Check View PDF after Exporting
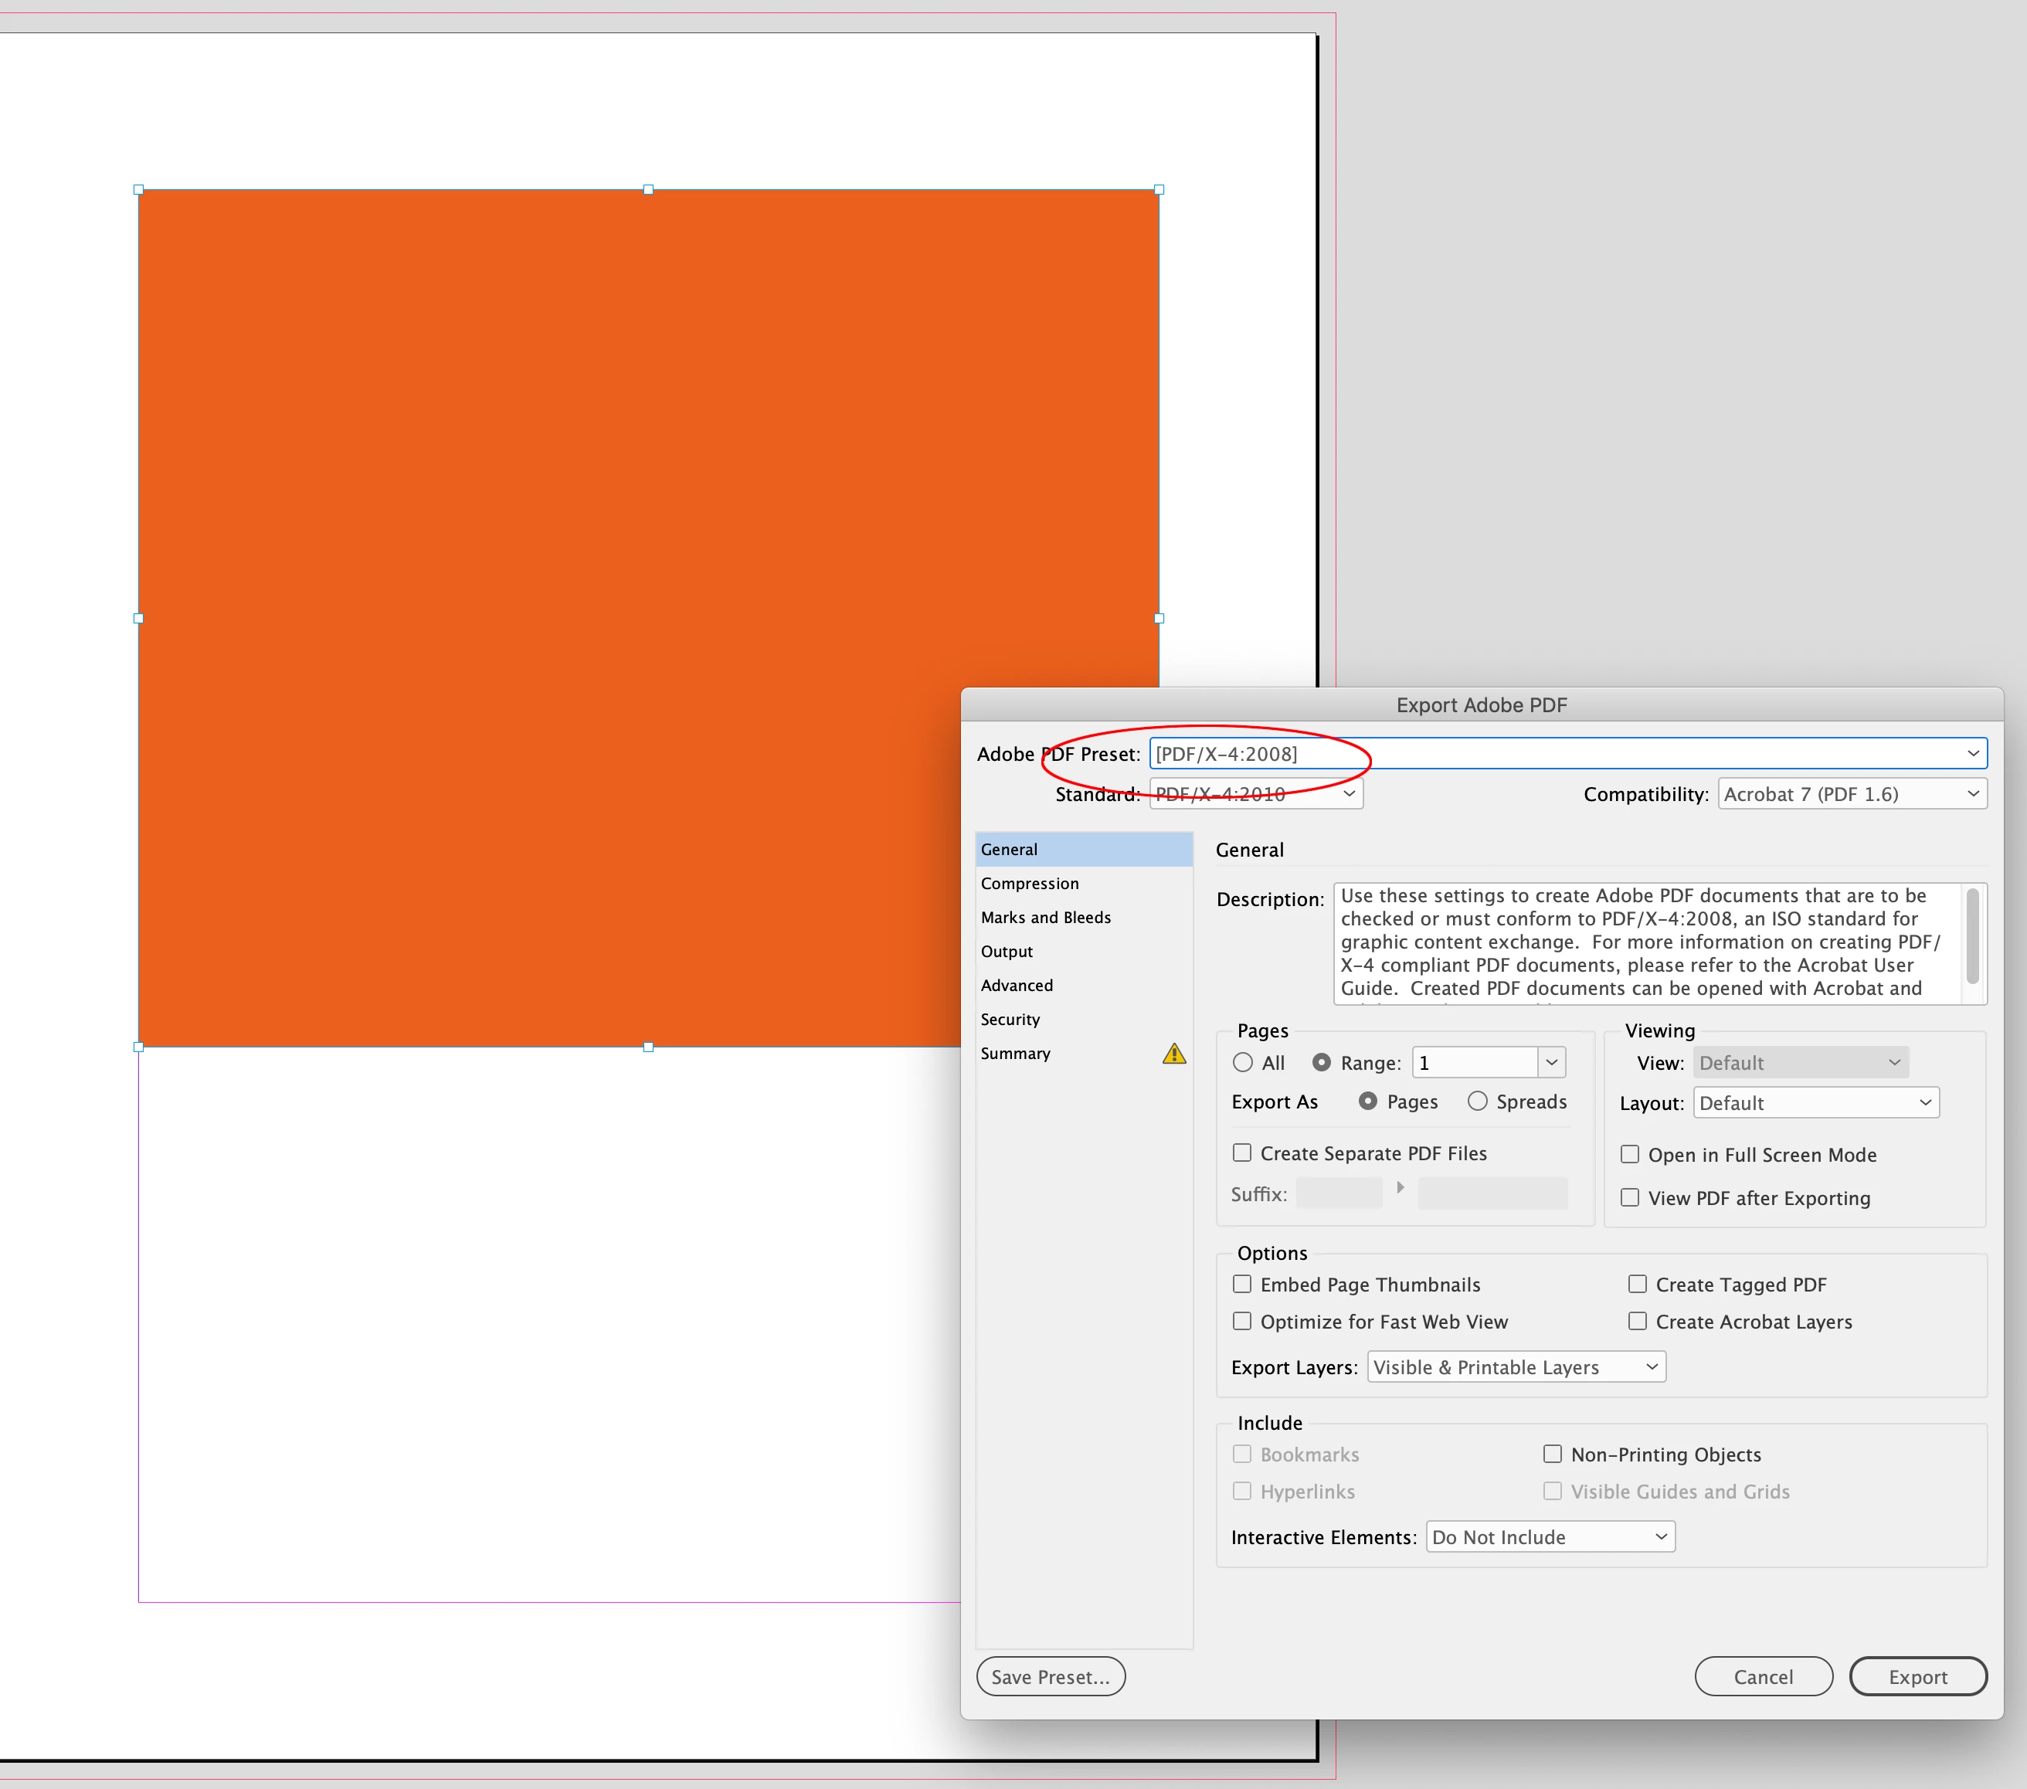This screenshot has height=1789, width=2027. point(1629,1197)
